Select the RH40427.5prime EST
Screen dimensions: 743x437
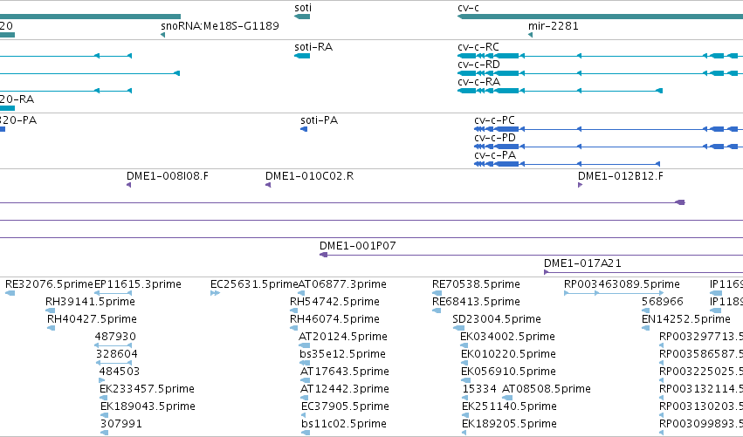[52, 329]
